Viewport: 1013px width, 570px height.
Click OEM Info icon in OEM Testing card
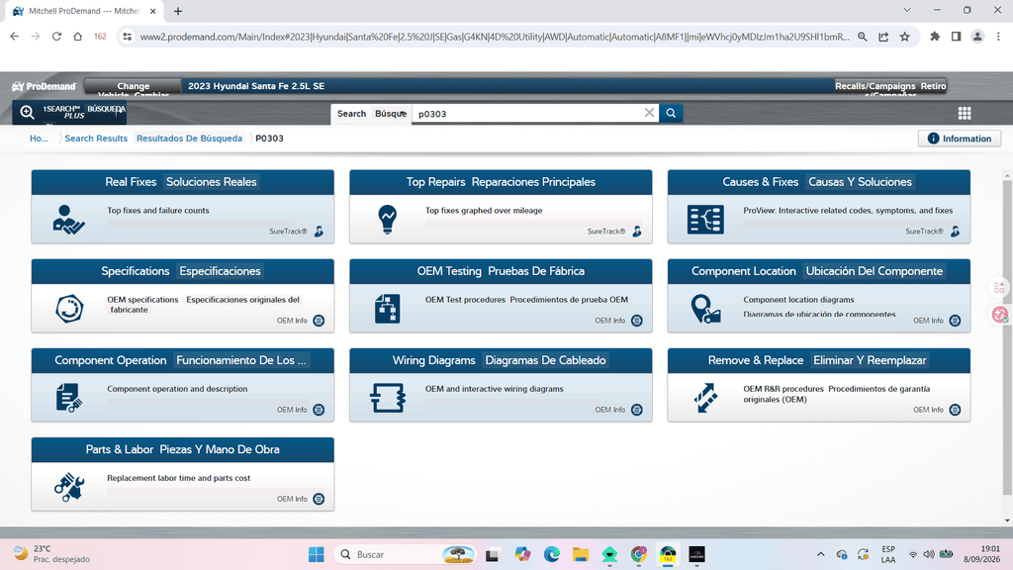(637, 321)
